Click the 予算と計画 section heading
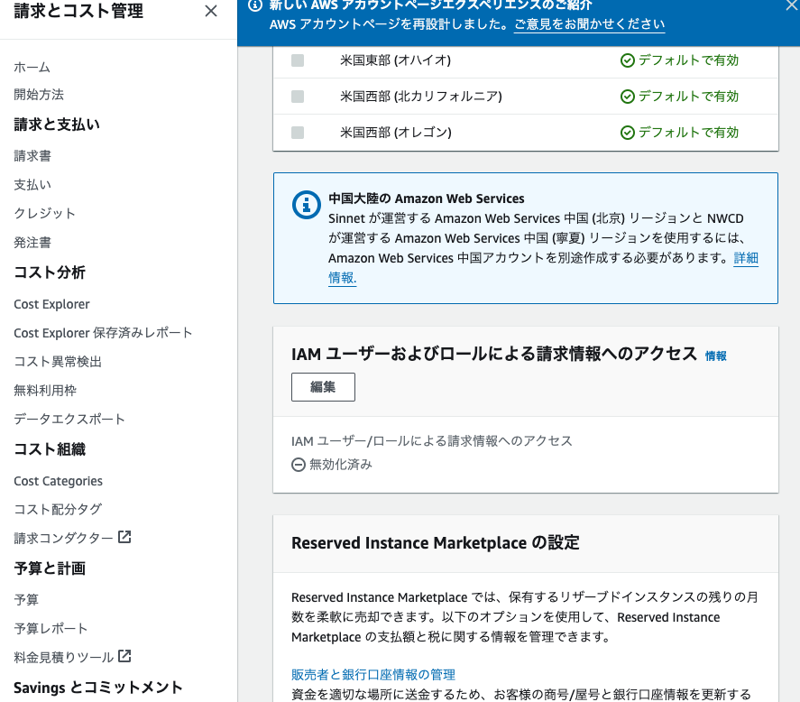800x702 pixels. pos(50,568)
